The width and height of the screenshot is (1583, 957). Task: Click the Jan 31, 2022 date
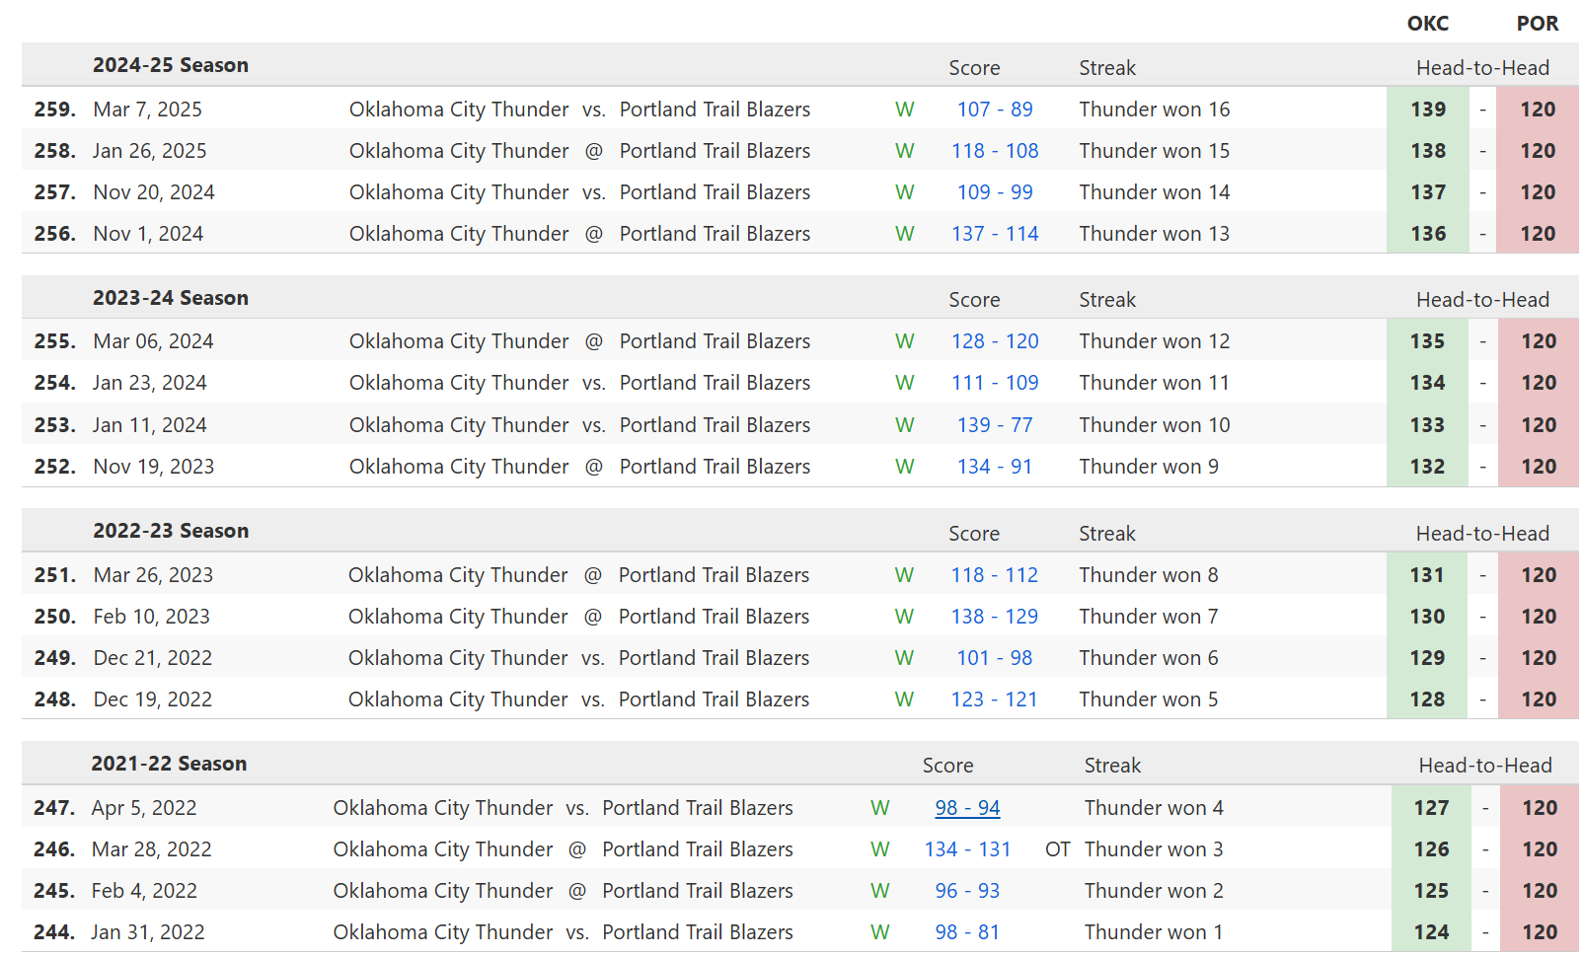coord(148,932)
